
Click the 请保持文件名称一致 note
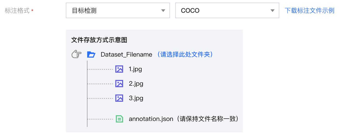click(207, 119)
